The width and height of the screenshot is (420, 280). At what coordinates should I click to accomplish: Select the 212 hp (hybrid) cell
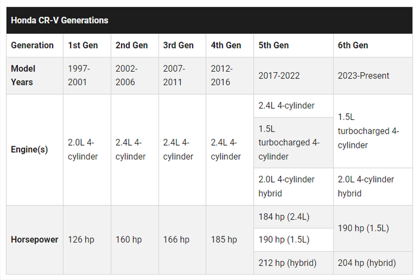click(x=287, y=263)
